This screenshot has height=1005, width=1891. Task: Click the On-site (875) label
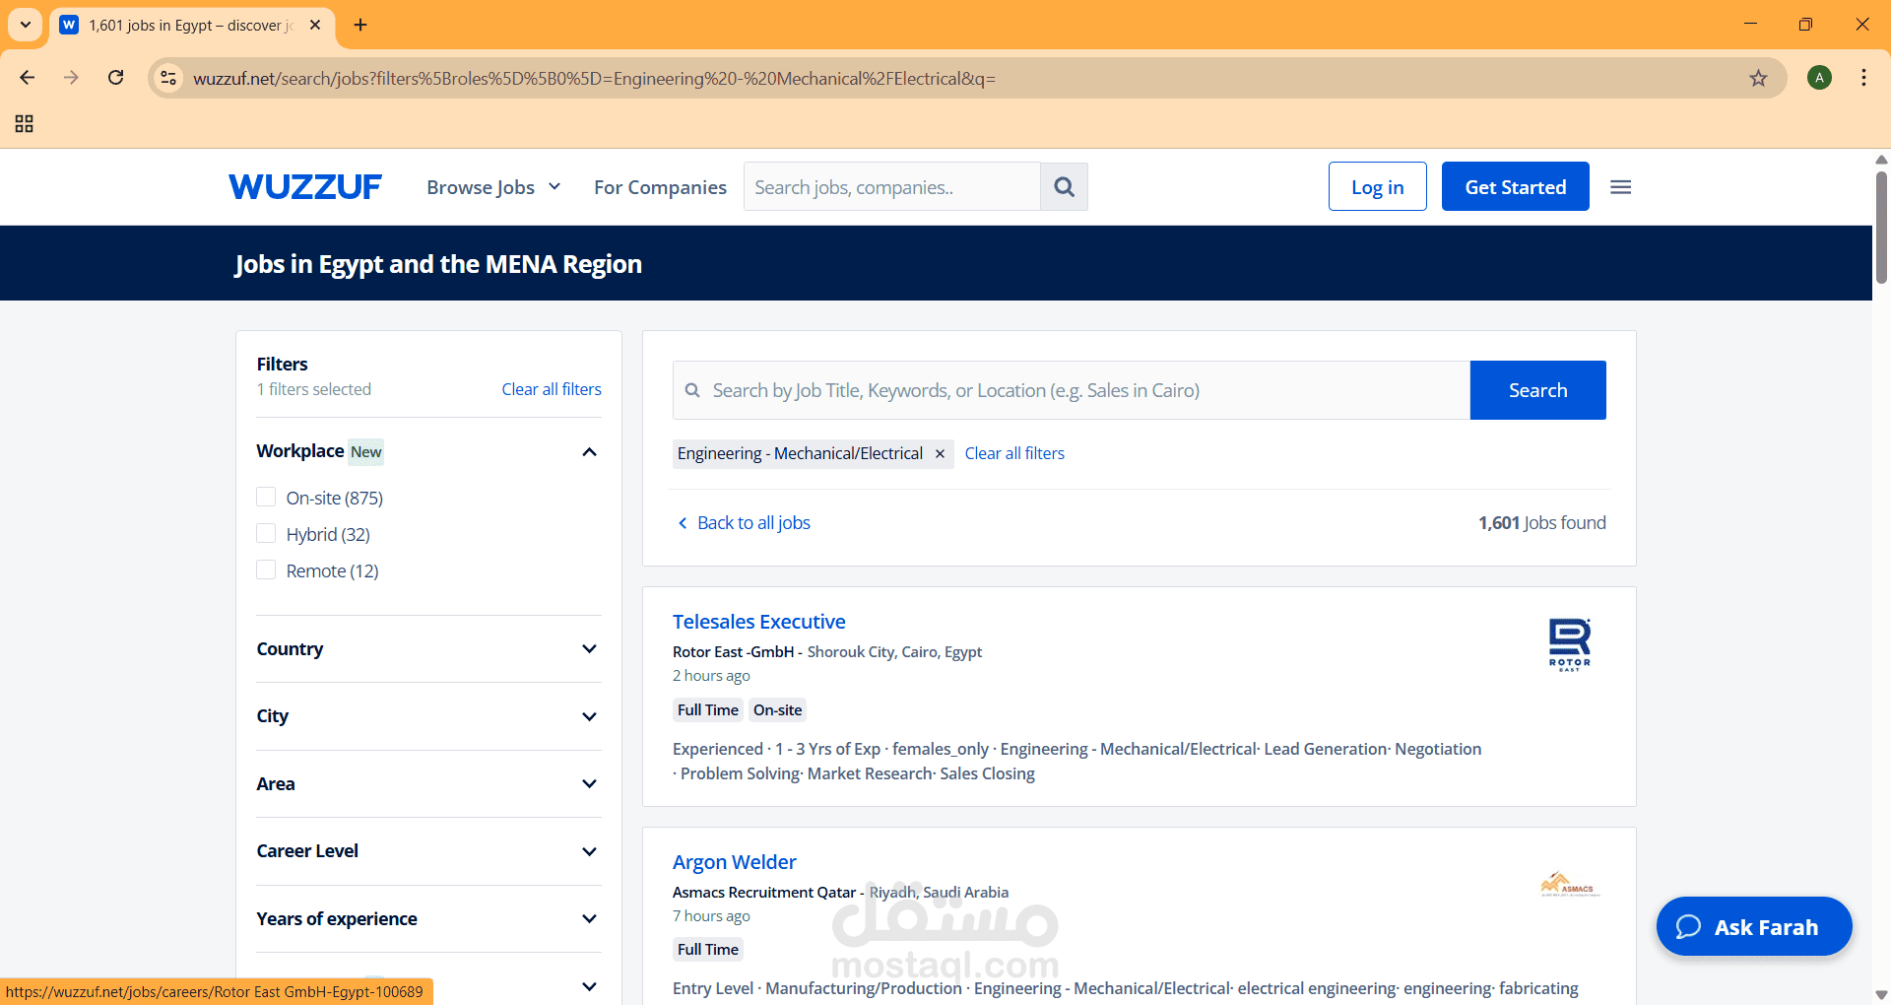point(335,498)
